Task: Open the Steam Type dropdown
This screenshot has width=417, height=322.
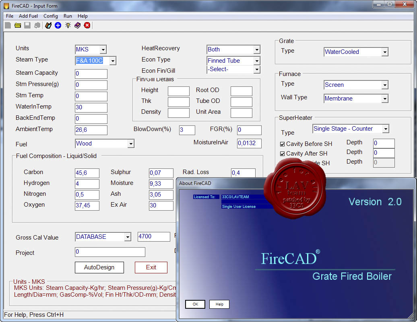Action: tap(113, 61)
